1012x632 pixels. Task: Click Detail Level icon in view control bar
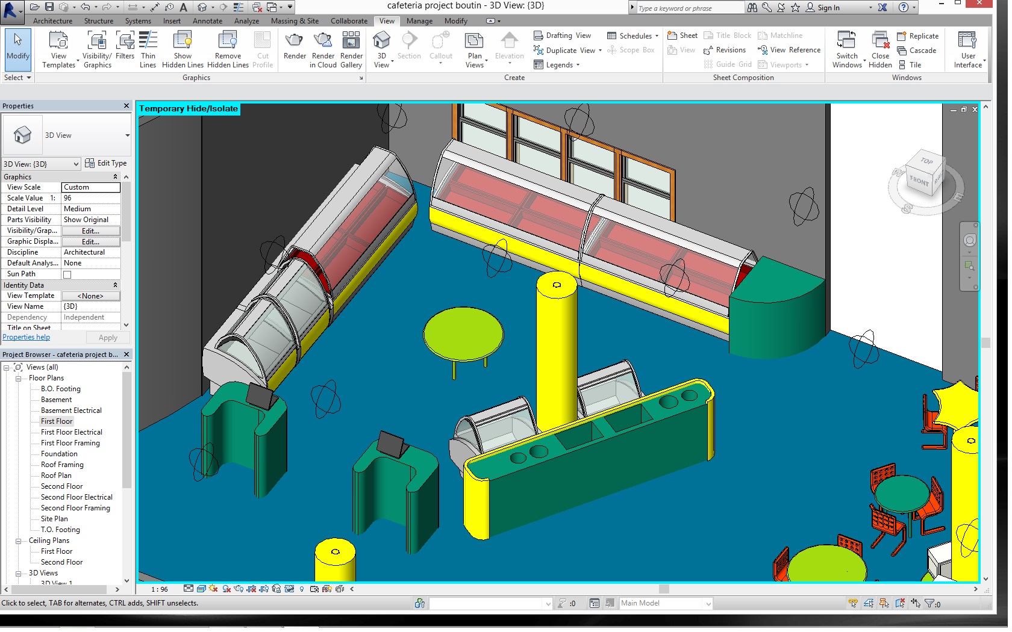[189, 589]
